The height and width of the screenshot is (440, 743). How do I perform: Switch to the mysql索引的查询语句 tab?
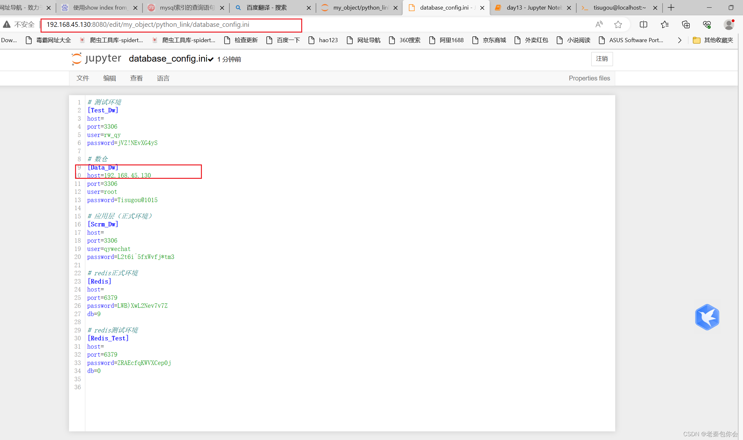[186, 8]
